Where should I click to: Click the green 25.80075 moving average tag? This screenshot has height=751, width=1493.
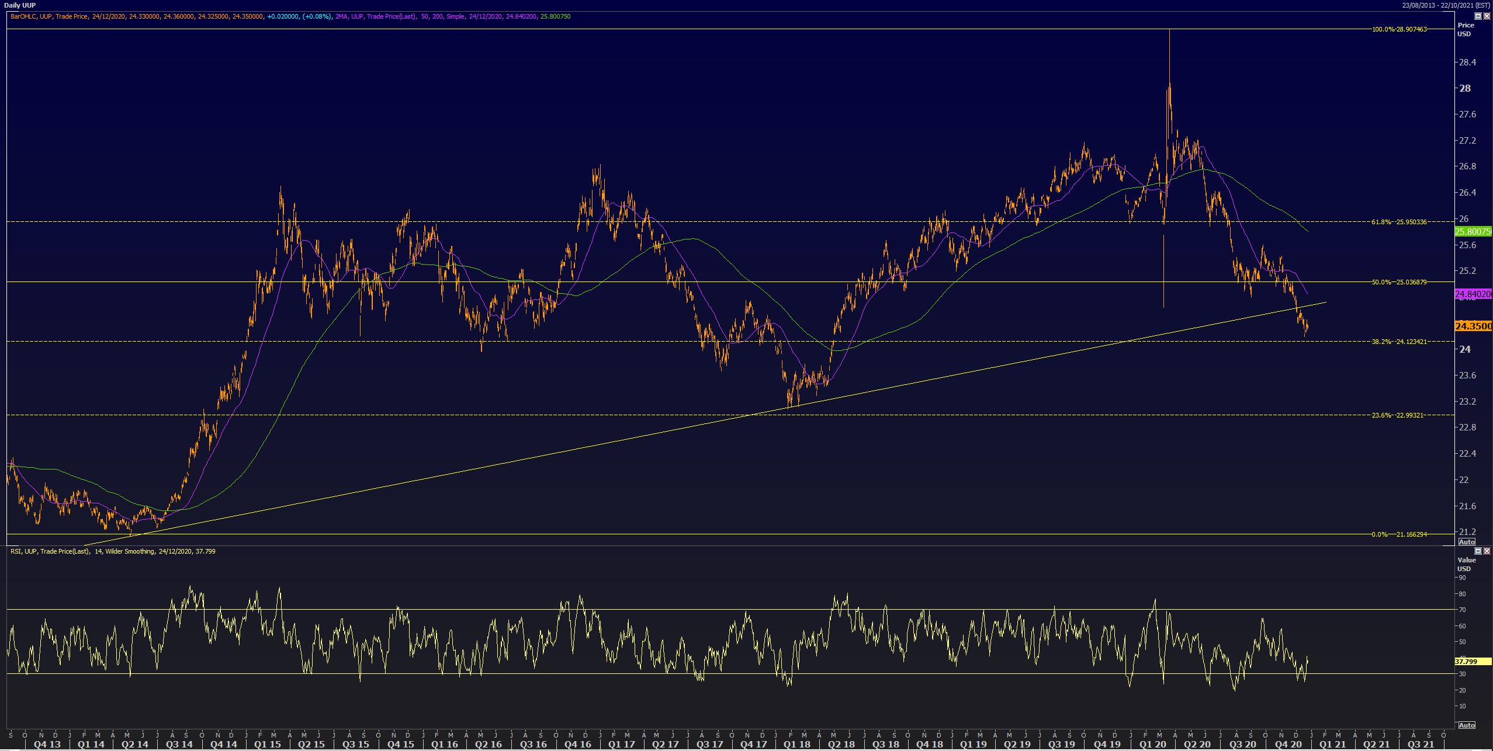pos(1473,232)
